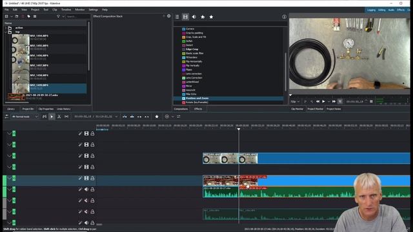413x232 pixels.
Task: Switch to the Project Monitor tab
Action: point(316,109)
